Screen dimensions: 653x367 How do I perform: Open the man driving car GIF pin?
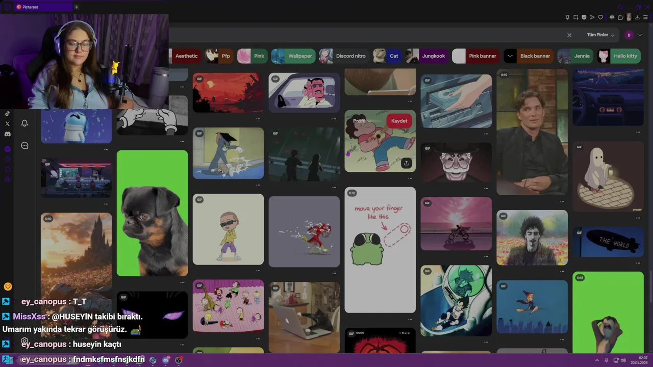(304, 92)
